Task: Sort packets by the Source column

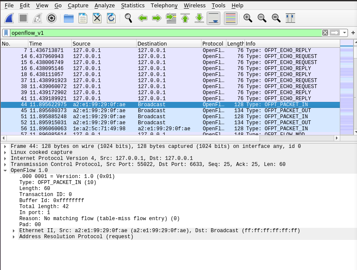Action: point(104,43)
